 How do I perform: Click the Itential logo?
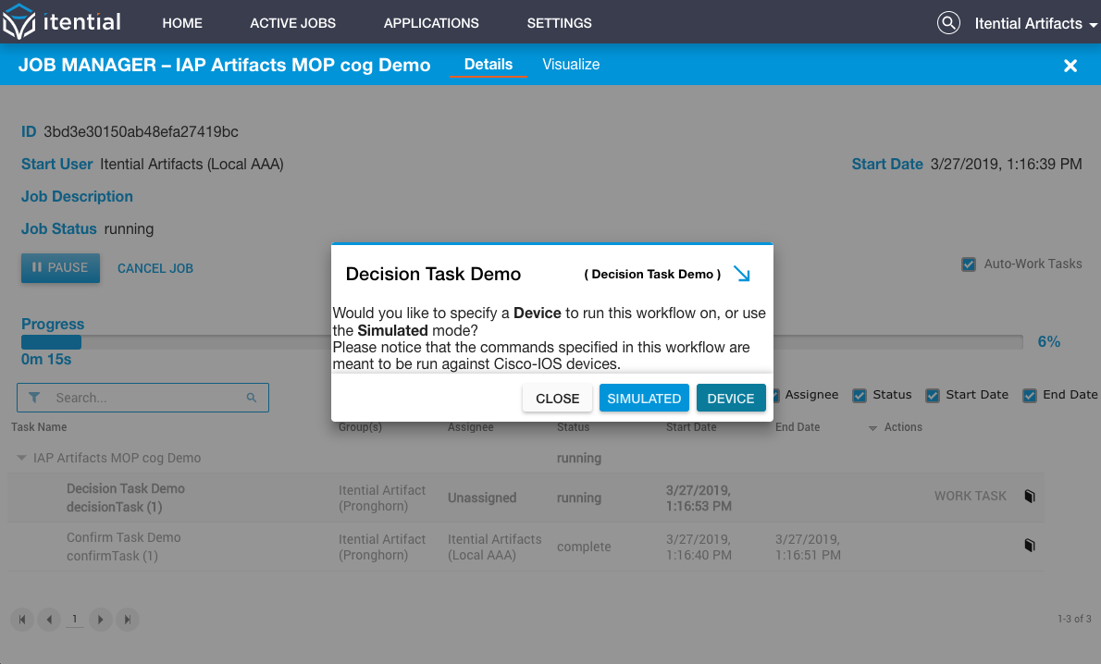[x=62, y=22]
